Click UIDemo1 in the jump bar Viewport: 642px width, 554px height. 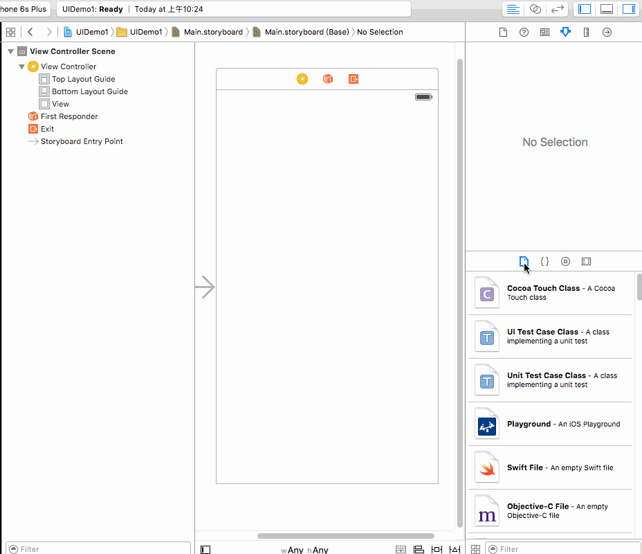tap(90, 32)
